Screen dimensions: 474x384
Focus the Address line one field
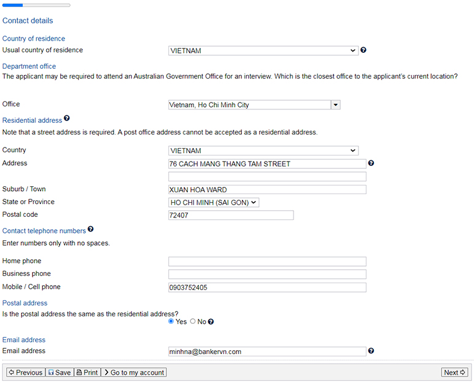tap(267, 163)
